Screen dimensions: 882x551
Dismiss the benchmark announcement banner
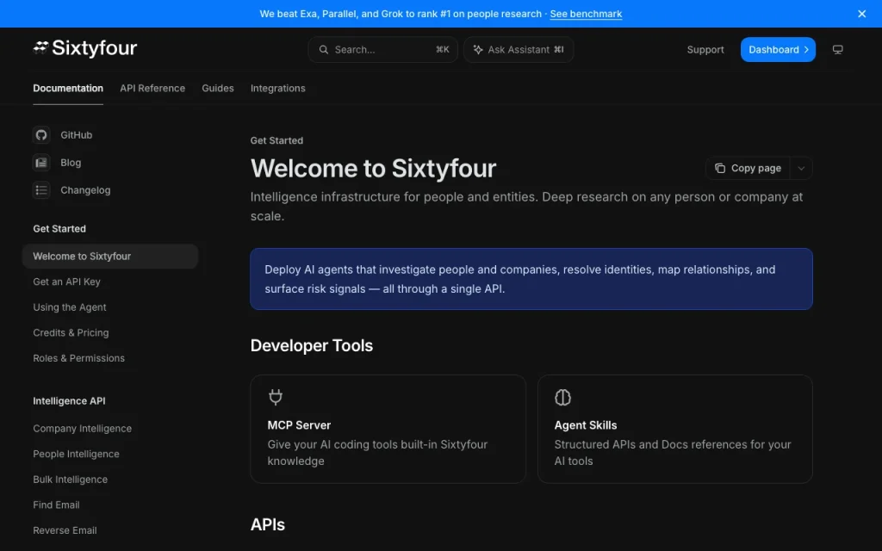coord(861,14)
